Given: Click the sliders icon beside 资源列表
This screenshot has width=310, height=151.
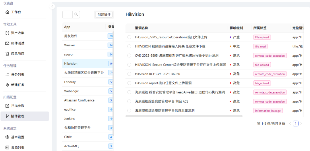Looking at the screenshot, I should (x=7, y=148).
